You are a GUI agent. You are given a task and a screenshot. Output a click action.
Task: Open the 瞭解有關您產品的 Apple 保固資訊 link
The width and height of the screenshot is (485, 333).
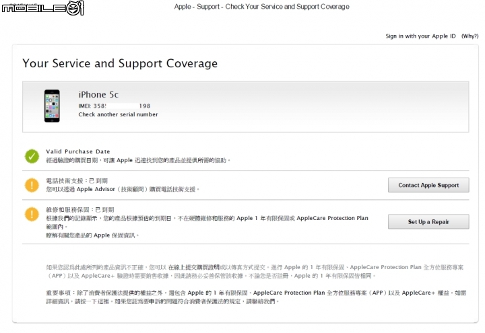[x=92, y=235]
